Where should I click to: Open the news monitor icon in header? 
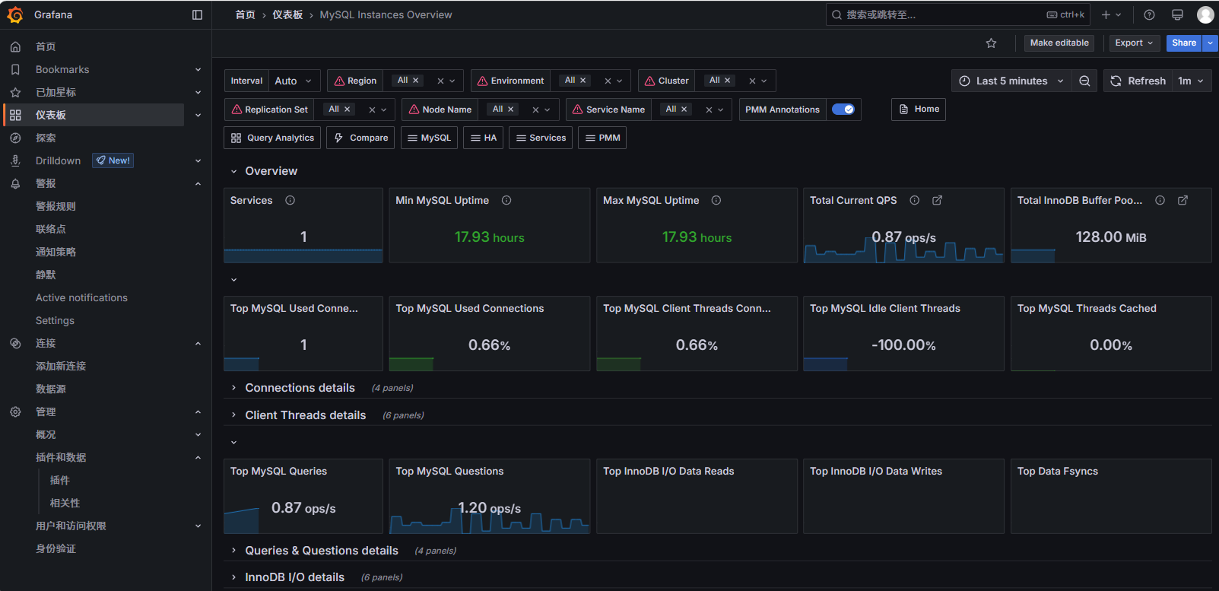tap(1177, 14)
